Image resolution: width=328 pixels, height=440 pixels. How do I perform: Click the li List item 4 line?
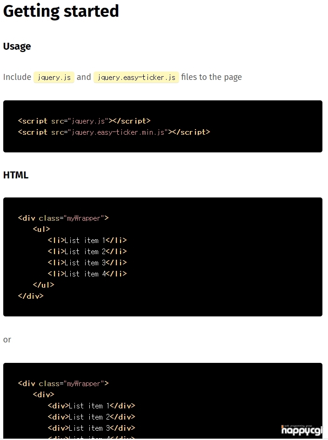(x=87, y=274)
